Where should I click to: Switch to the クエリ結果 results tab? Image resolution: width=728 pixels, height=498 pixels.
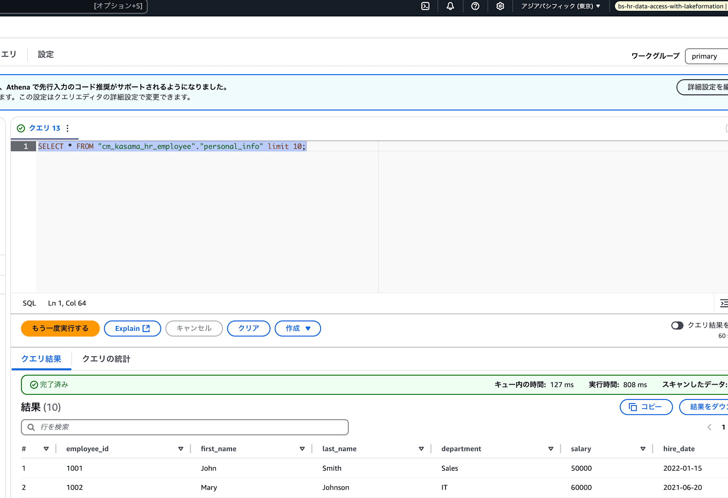41,359
